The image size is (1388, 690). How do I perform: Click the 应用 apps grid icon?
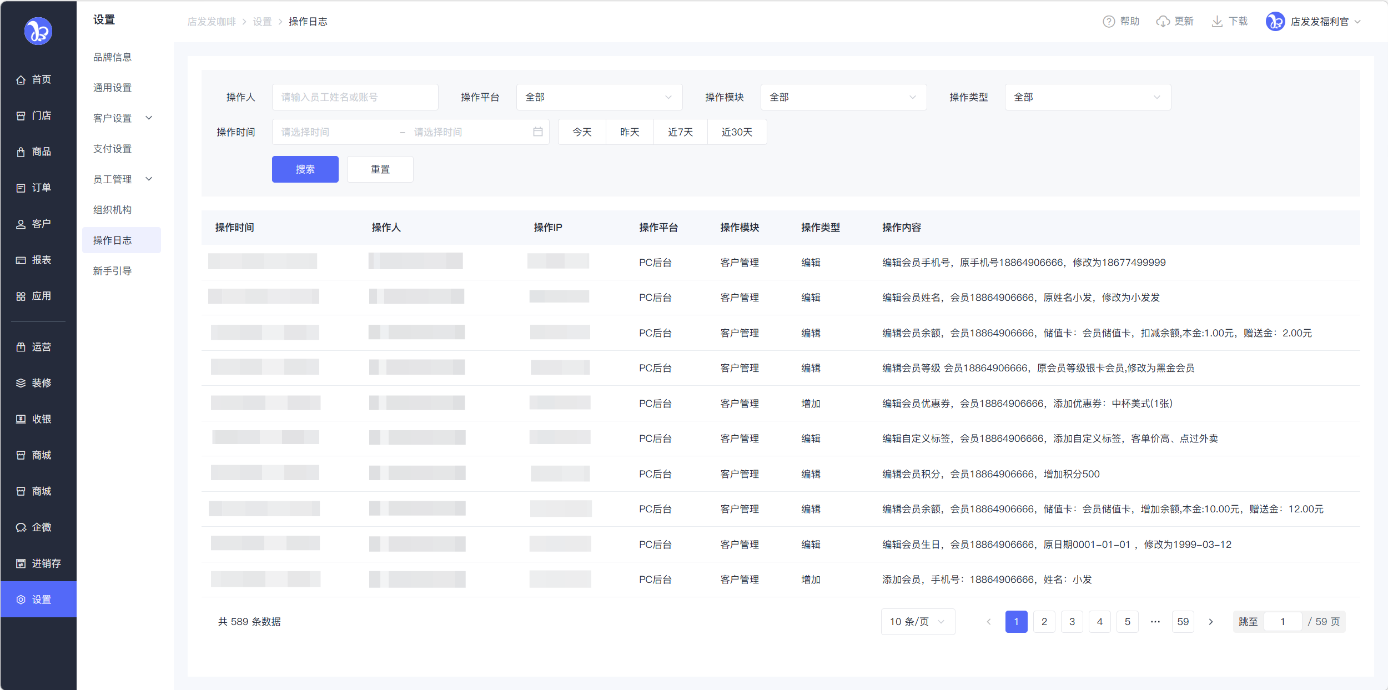click(21, 296)
